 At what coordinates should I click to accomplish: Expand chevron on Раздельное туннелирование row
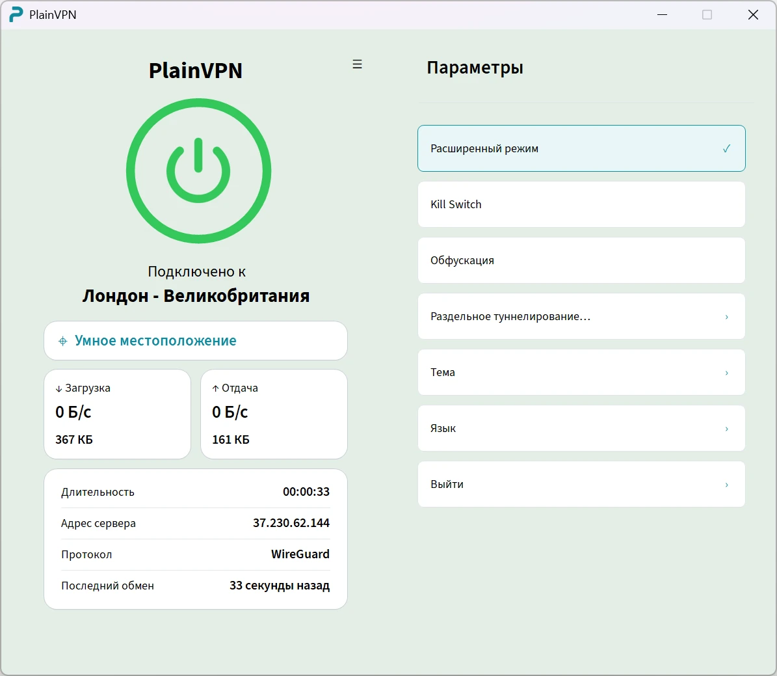(726, 316)
